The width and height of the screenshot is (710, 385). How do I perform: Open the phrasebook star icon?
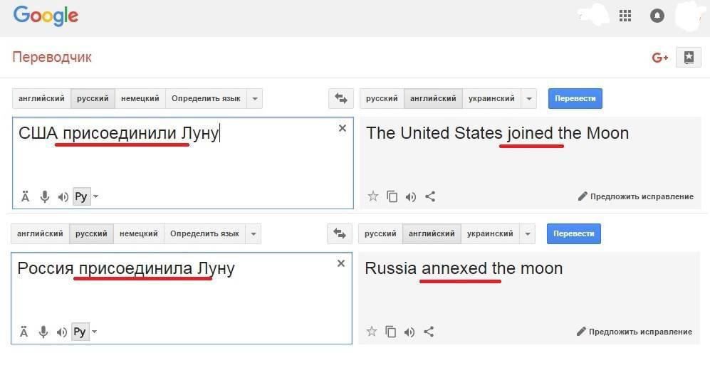688,57
